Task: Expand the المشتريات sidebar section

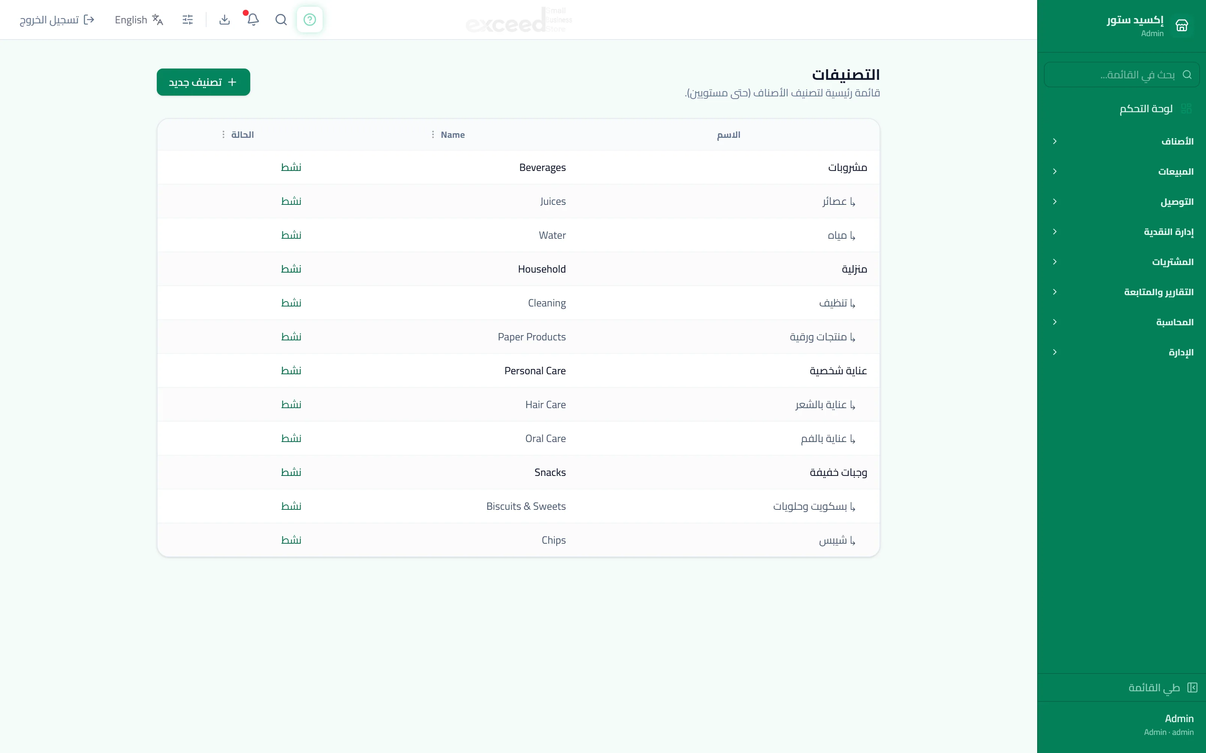Action: [x=1121, y=262]
